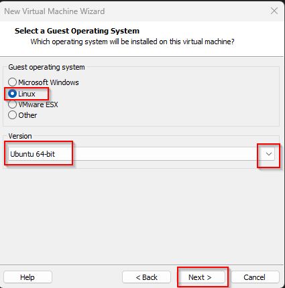Click the "Microsoft Windows" option label text
This screenshot has height=288, width=285.
point(48,82)
